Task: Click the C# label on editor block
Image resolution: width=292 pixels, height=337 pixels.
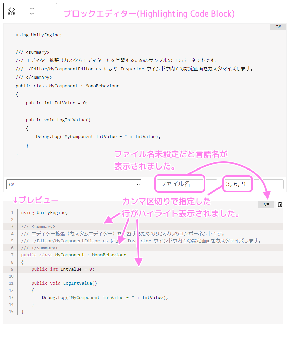Action: pos(278,27)
